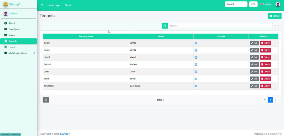
Task: Click the Name column header
Action: pyautogui.click(x=161, y=36)
